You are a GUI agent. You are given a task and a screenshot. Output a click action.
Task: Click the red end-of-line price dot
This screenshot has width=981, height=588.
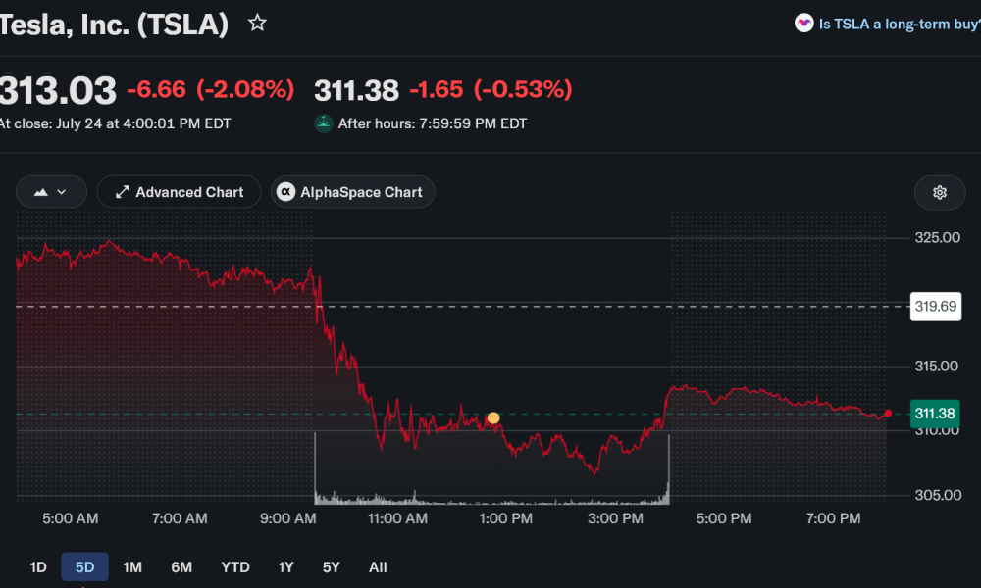tap(888, 414)
